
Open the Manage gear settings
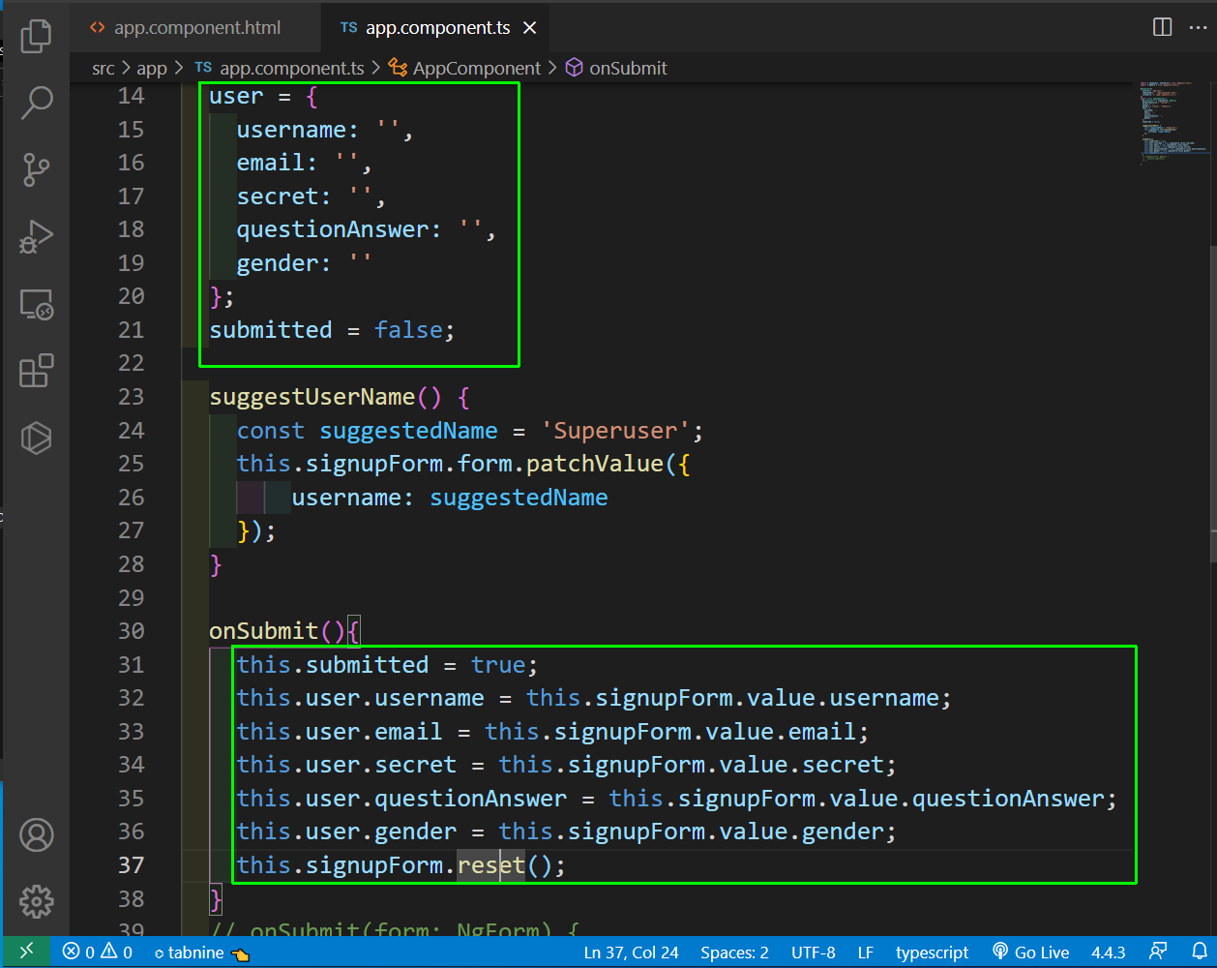coord(36,901)
